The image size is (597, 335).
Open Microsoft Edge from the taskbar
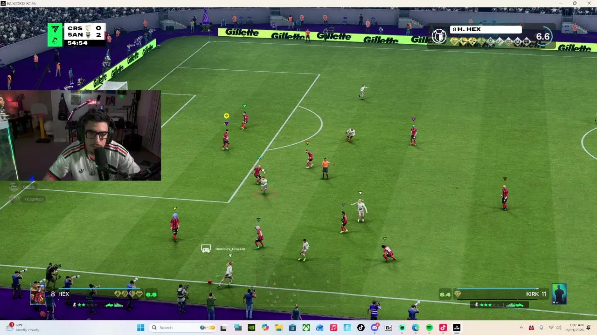point(416,328)
